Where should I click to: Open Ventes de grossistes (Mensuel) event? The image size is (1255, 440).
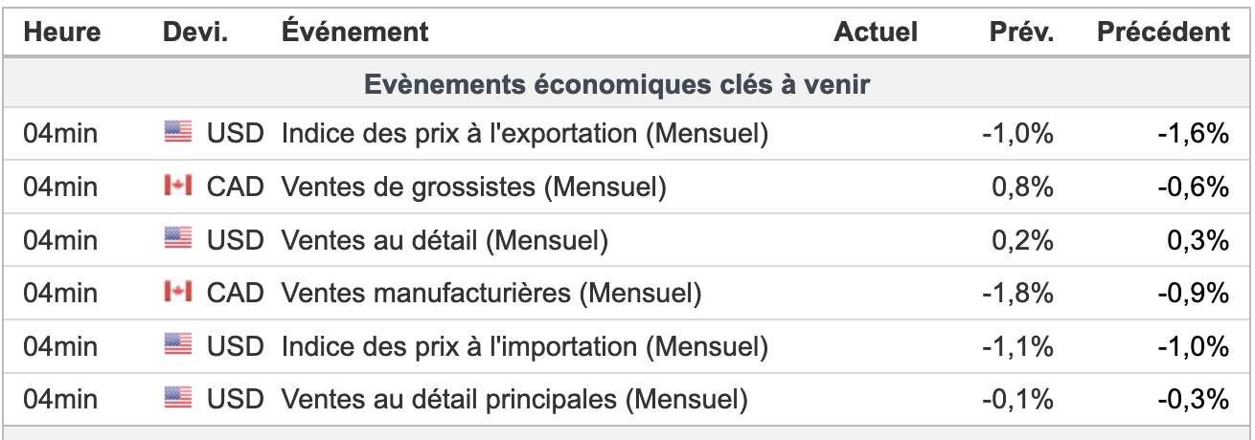[x=473, y=187]
